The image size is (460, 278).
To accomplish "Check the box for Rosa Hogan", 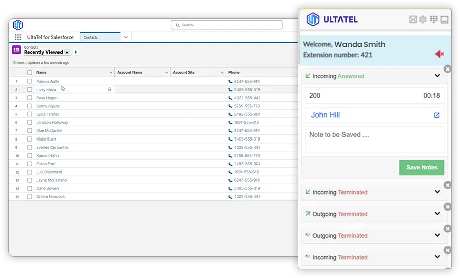I will pyautogui.click(x=30, y=98).
